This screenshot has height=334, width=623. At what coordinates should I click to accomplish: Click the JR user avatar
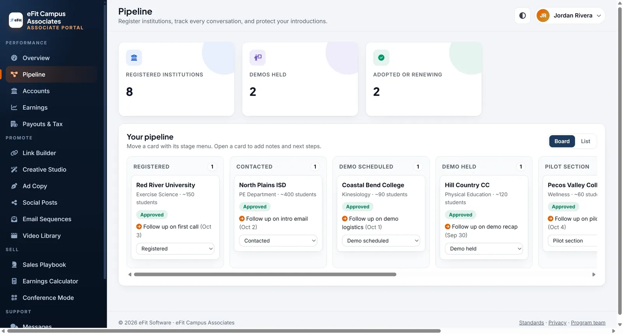coord(543,16)
